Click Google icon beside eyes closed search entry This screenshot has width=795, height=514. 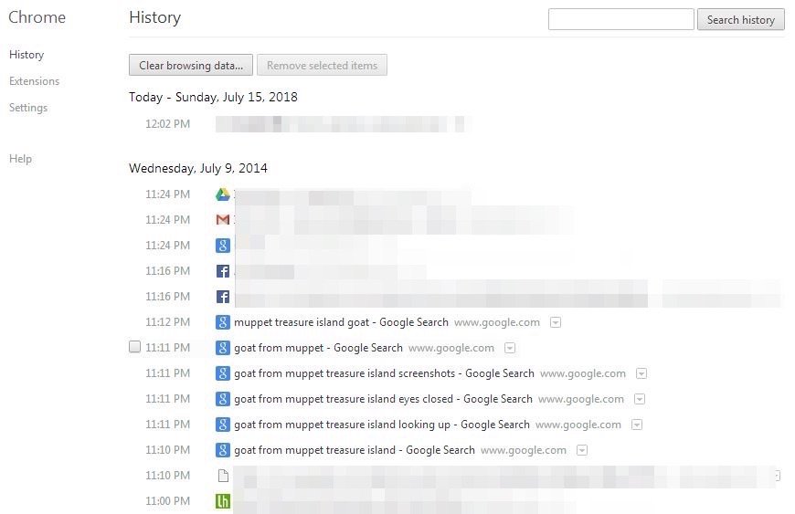coord(223,399)
